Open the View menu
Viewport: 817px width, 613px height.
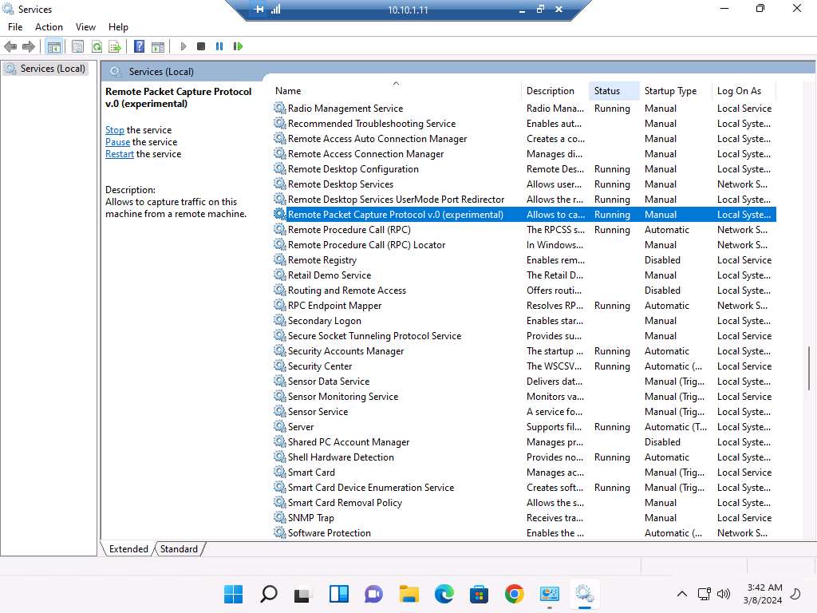[85, 27]
